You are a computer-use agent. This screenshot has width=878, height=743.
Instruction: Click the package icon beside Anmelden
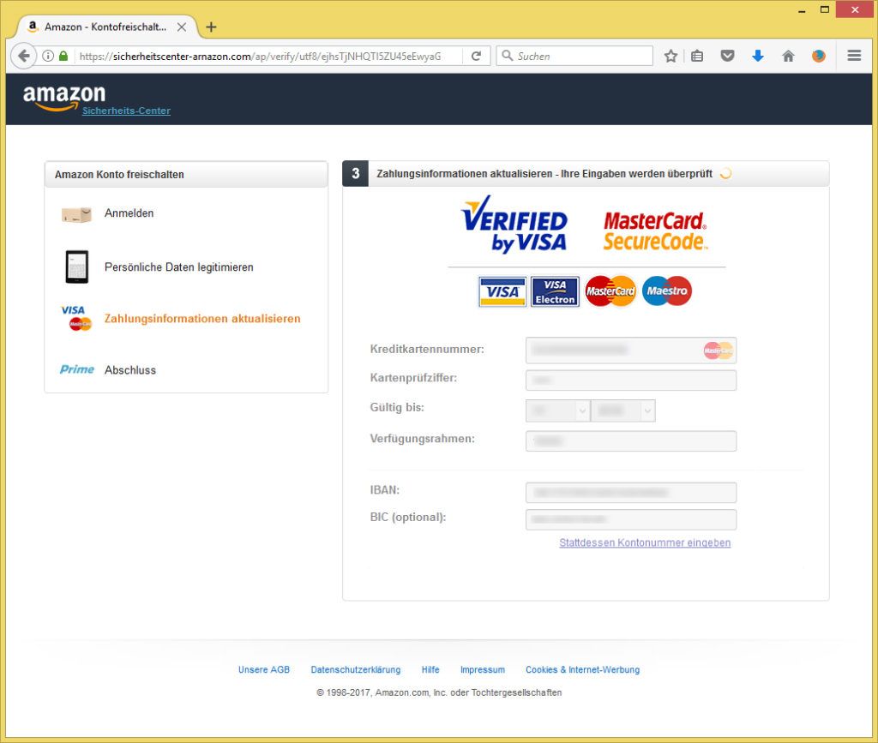[x=76, y=214]
